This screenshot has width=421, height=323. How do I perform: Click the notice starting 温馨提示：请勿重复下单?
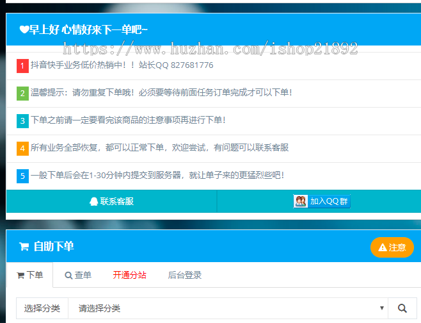(161, 92)
